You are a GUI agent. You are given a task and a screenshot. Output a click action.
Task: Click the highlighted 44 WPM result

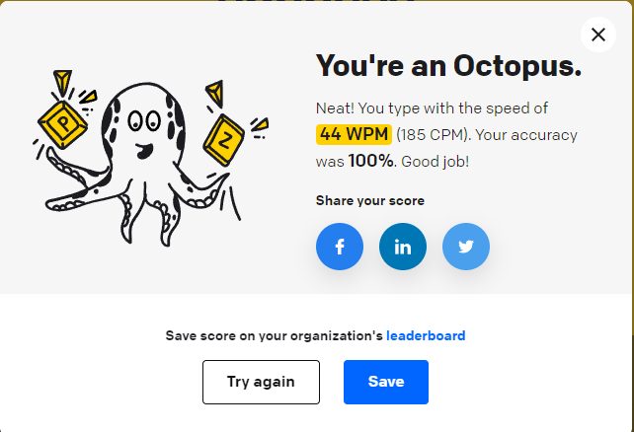coord(355,134)
